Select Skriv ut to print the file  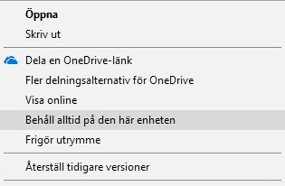pyautogui.click(x=142, y=34)
